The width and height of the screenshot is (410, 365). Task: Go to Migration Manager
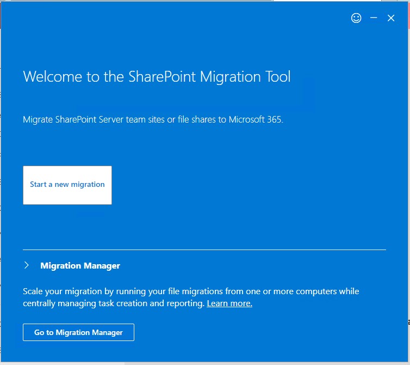[78, 332]
